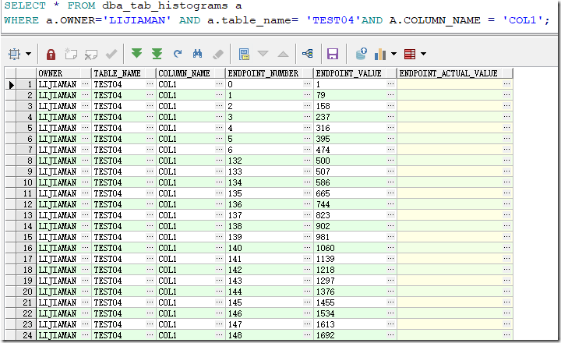Click the query by example icon
561x343 pixels.
(x=244, y=54)
